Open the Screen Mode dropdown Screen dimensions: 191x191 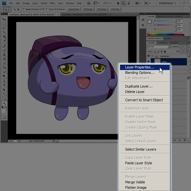(147, 3)
